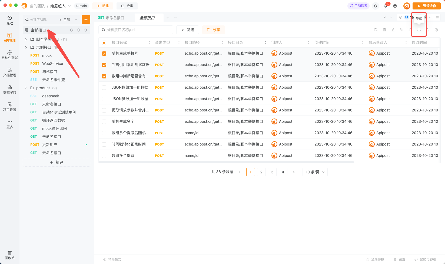Delete checked interfaces with trash icon
Viewport: 445px width, 264px height.
pyautogui.click(x=384, y=30)
